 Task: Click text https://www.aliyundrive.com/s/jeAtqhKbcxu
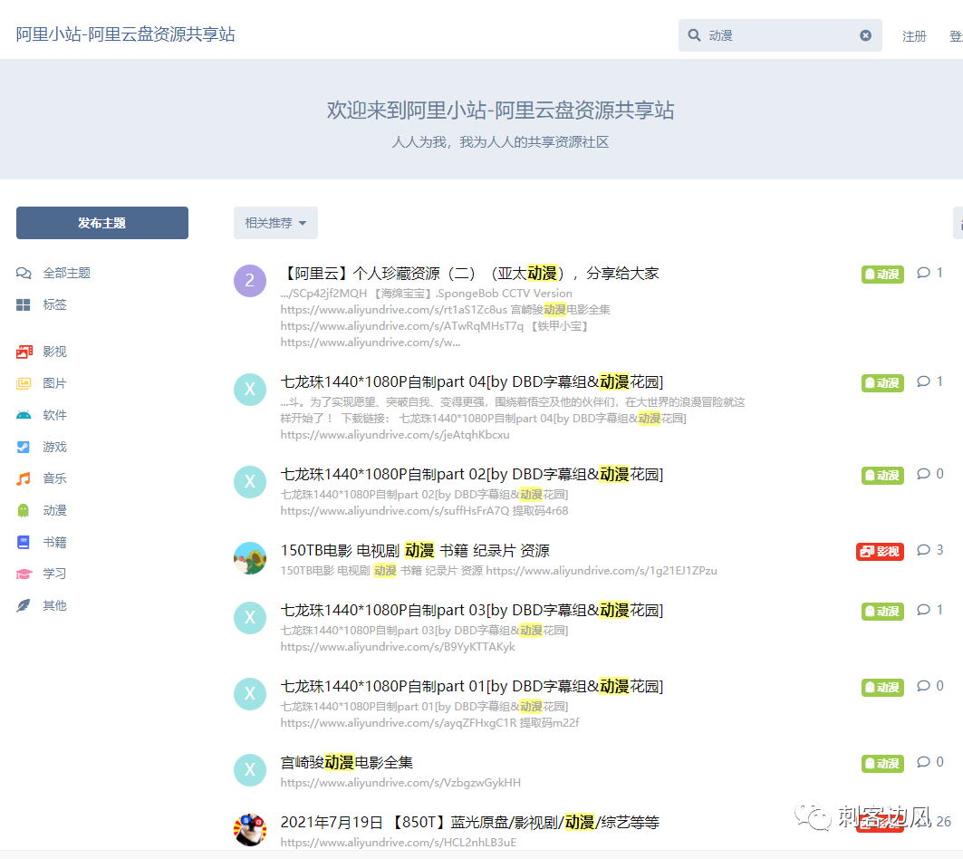pos(395,435)
